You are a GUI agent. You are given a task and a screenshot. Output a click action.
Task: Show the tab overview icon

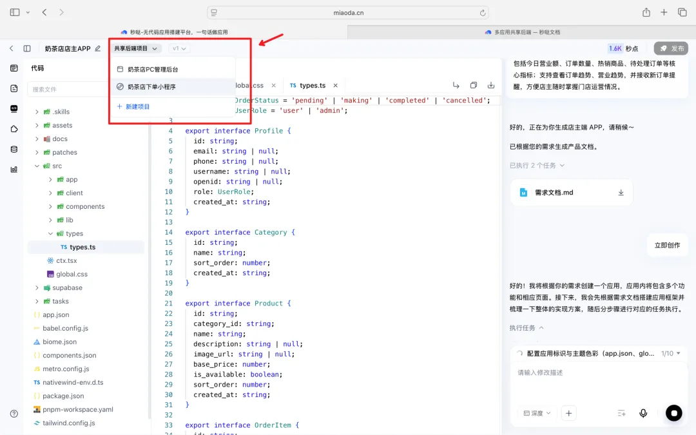pyautogui.click(x=682, y=12)
